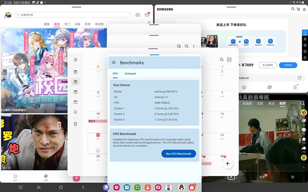Image resolution: width=308 pixels, height=192 pixels.
Task: Switch to the 直播 tab in Bilibili
Action: coord(46,24)
